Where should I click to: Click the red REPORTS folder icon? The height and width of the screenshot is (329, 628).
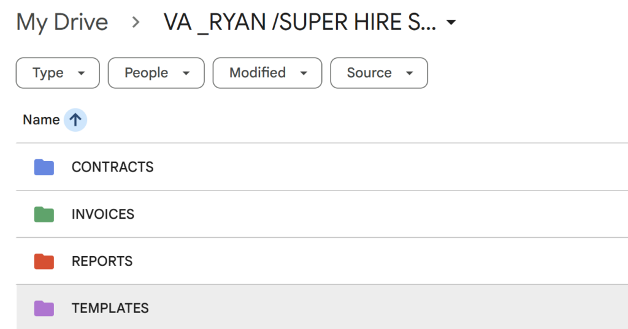click(x=44, y=262)
